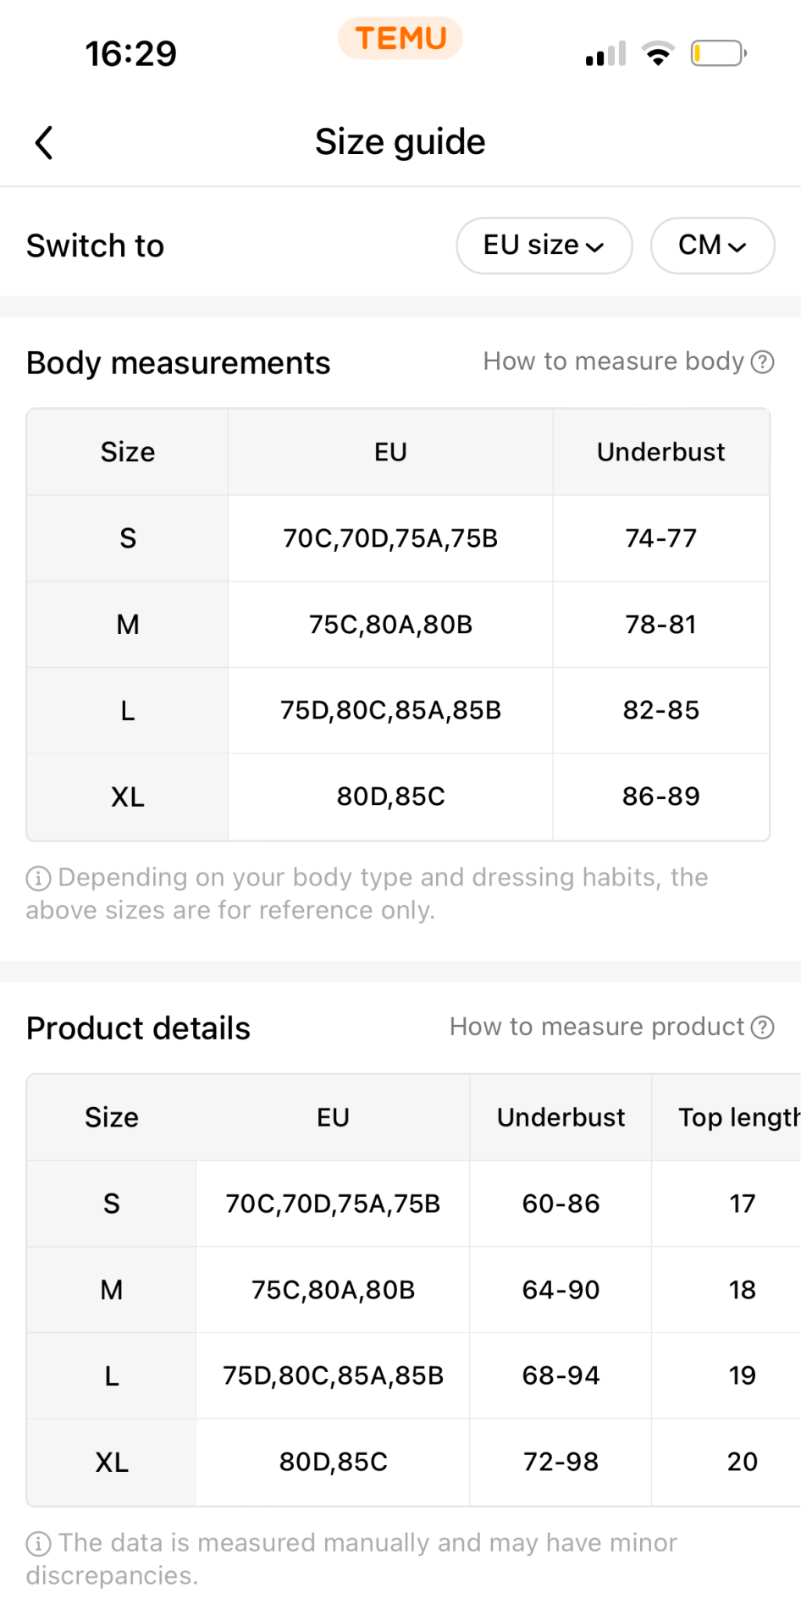
Task: Tap the 75C,80A,80B cell in Body measurements
Action: point(390,625)
